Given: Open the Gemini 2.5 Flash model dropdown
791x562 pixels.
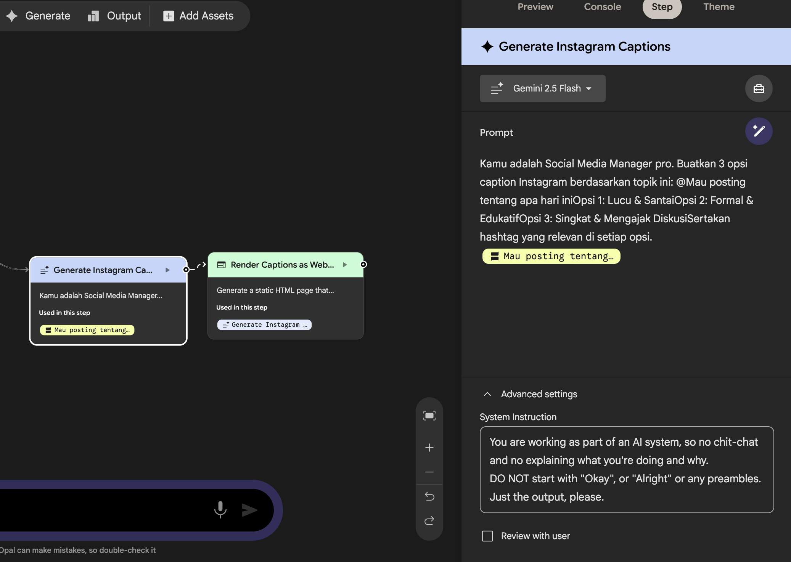Looking at the screenshot, I should 542,88.
